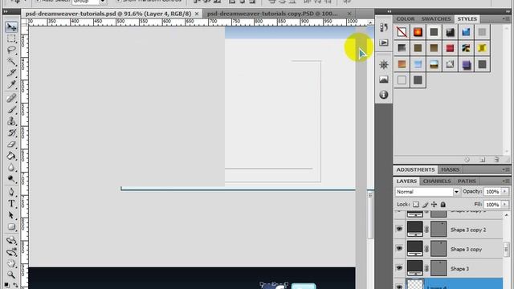This screenshot has width=514, height=289.
Task: Click Shape 3 layer vector mask thumbnail
Action: (439, 267)
